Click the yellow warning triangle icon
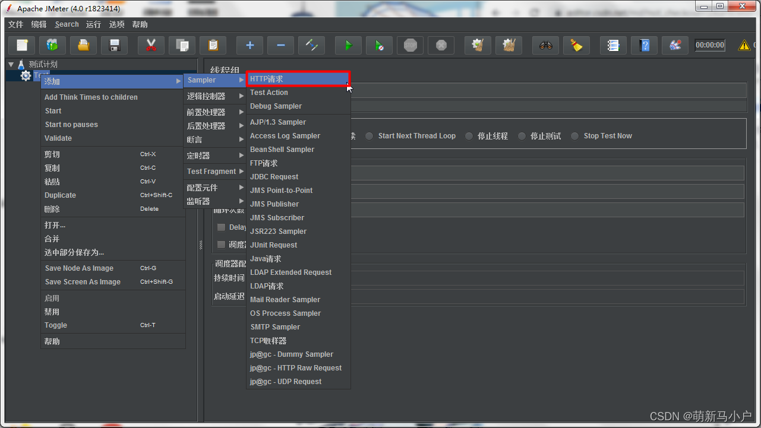761x428 pixels. pyautogui.click(x=744, y=45)
